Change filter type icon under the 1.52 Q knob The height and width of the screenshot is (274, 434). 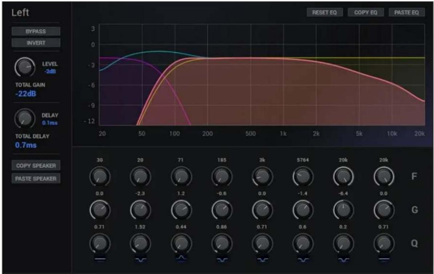141,259
